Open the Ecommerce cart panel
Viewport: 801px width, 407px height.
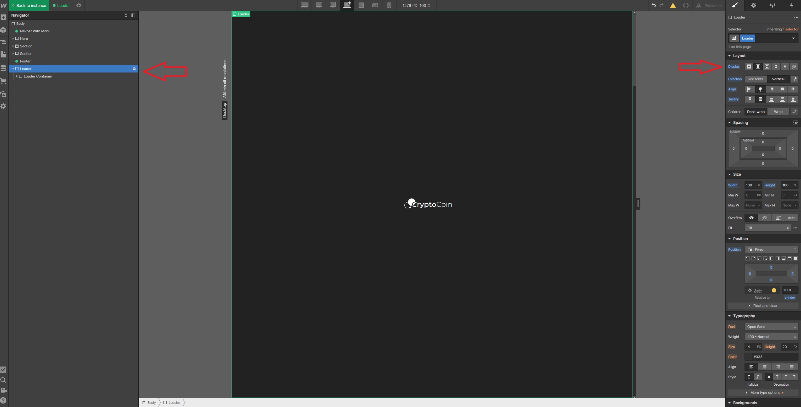click(3, 81)
